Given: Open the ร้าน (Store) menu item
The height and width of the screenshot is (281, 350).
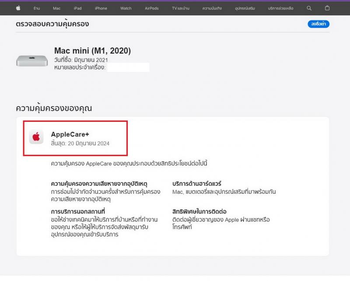Looking at the screenshot, I should (x=37, y=8).
